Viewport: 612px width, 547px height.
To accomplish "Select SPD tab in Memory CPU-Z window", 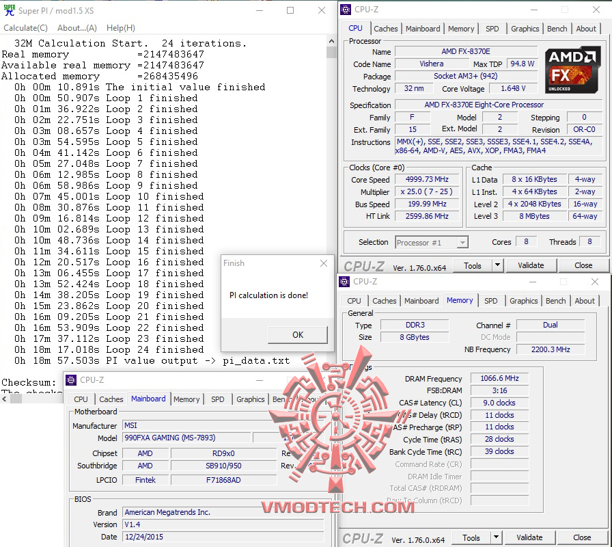I will [x=491, y=301].
